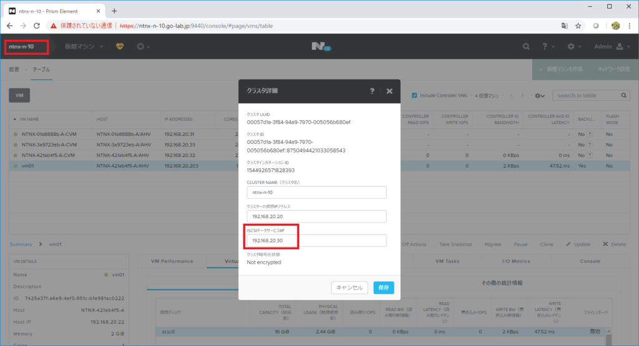Open その他の統計情報 tab
Screen dimensions: 639x346
click(502, 283)
